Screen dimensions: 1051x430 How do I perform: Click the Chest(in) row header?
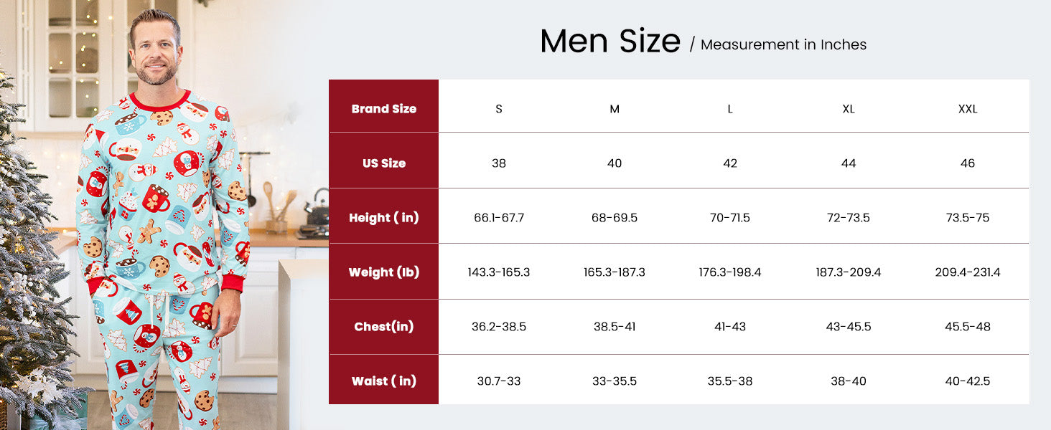pyautogui.click(x=384, y=327)
